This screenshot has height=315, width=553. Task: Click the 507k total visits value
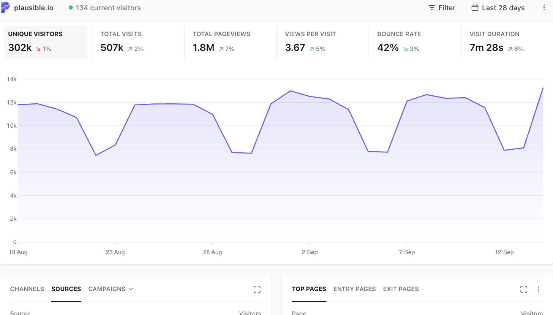pyautogui.click(x=112, y=48)
